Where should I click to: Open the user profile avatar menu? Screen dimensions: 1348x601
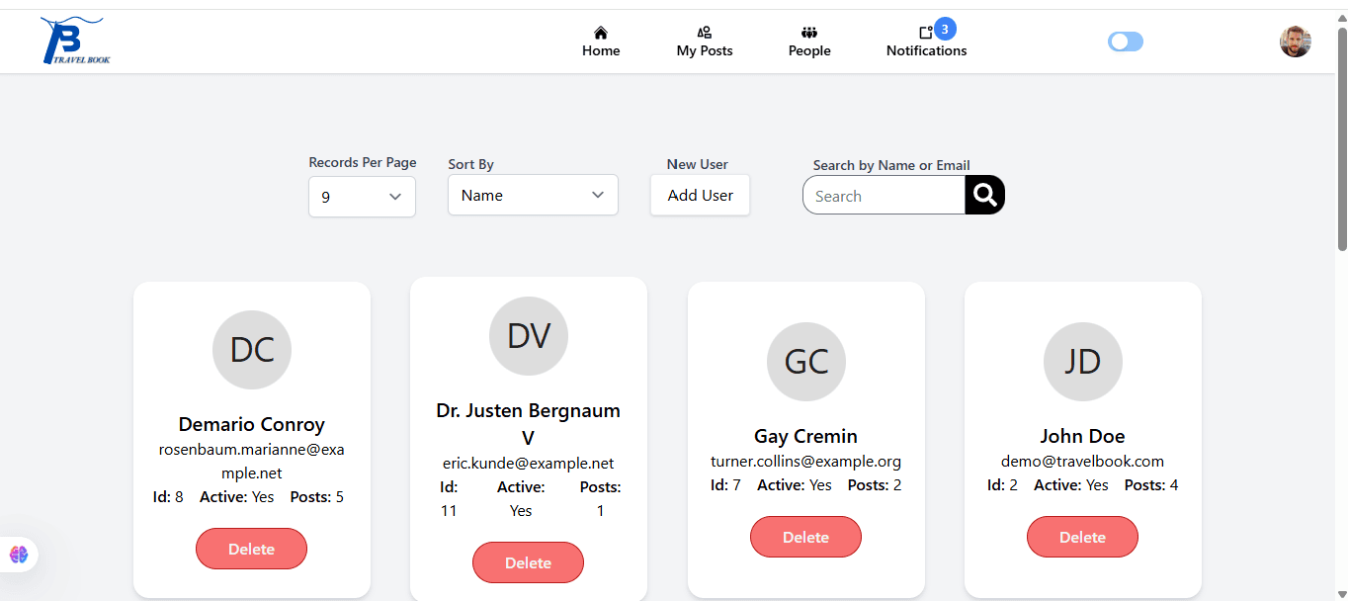pos(1296,42)
